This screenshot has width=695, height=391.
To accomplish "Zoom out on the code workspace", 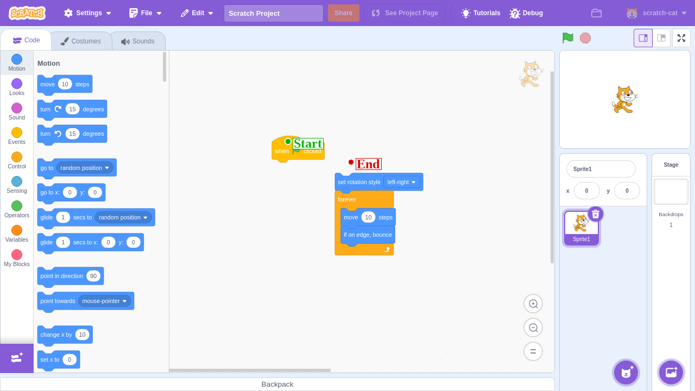I will coord(533,327).
